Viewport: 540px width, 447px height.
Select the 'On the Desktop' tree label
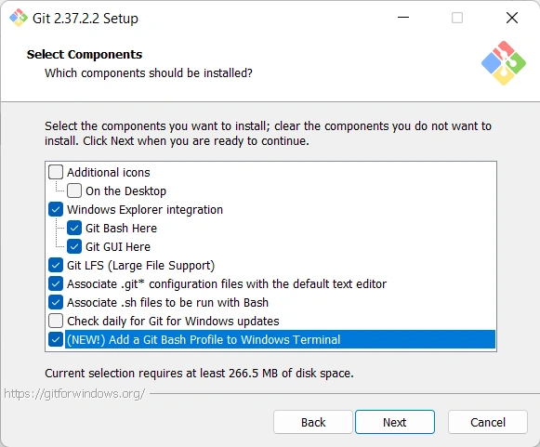[x=125, y=191]
